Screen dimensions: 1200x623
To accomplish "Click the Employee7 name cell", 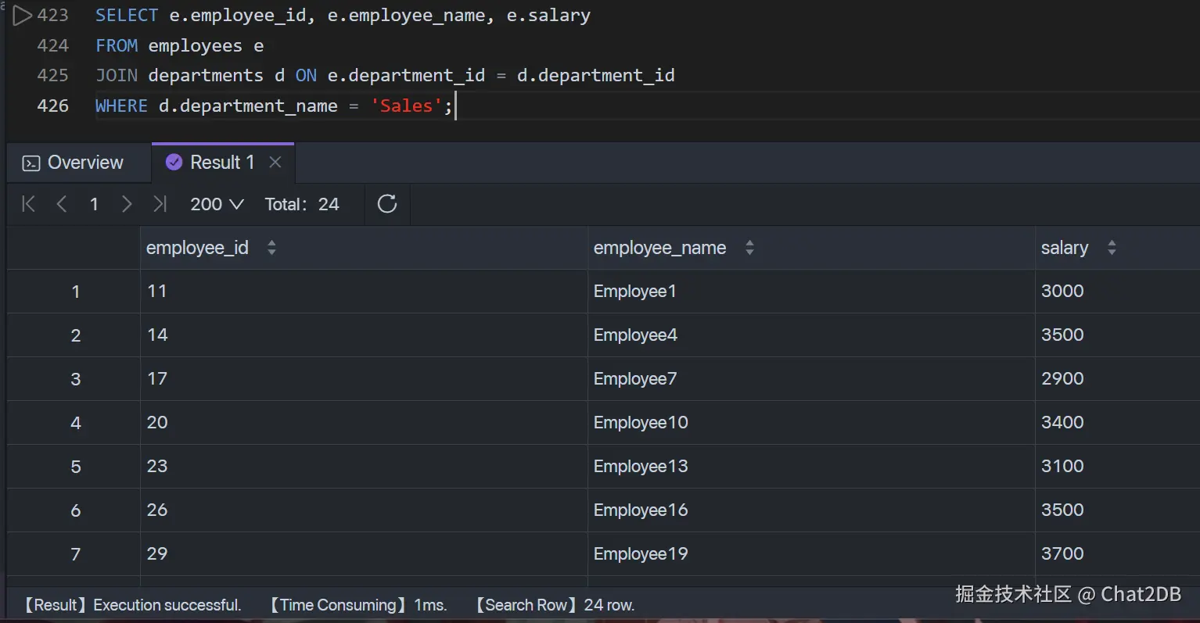I will [x=811, y=379].
